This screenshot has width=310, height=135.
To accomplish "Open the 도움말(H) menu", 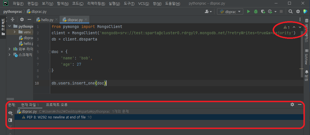I will (173, 3).
